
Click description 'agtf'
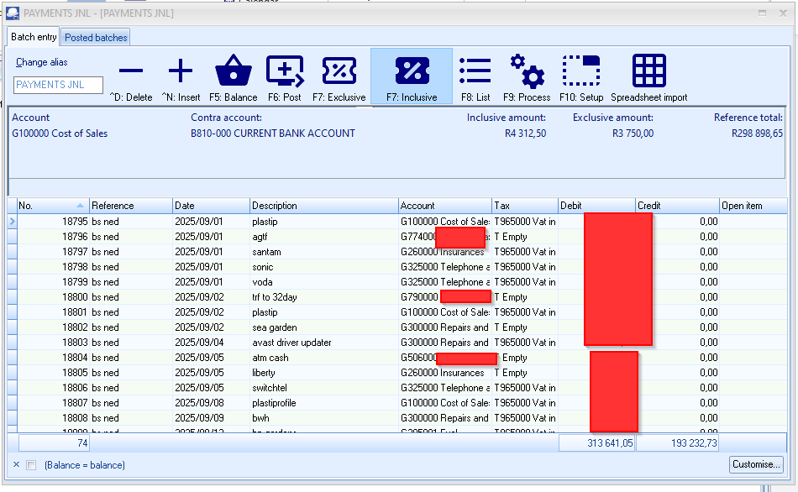click(260, 237)
